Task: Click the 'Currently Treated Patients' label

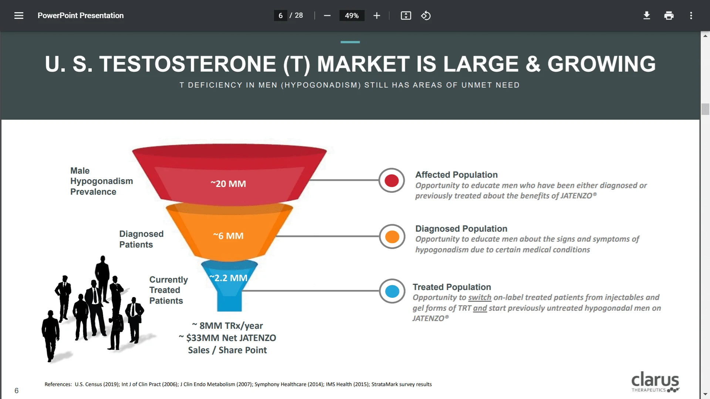Action: (168, 290)
